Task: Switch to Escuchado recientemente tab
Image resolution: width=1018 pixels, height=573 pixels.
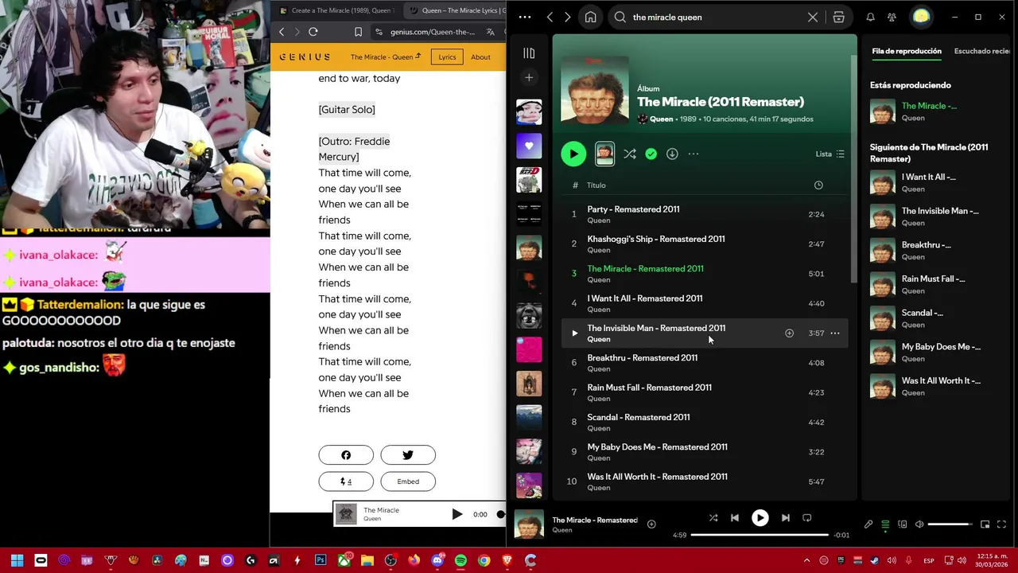Action: coord(982,51)
